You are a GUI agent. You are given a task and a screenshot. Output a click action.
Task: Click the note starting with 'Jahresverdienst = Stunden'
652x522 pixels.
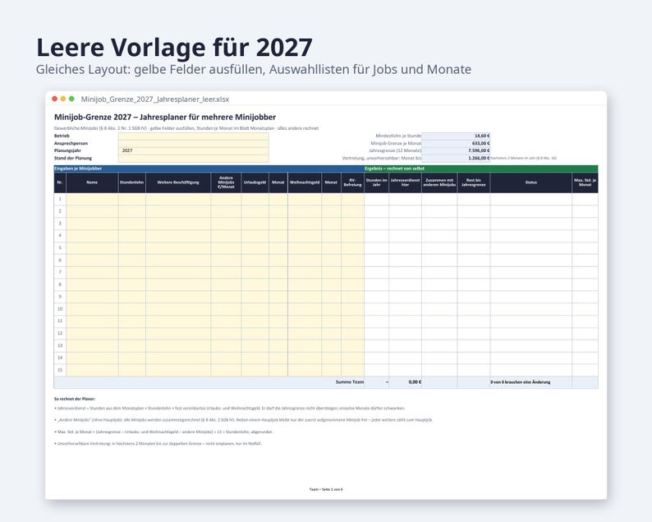tap(230, 409)
